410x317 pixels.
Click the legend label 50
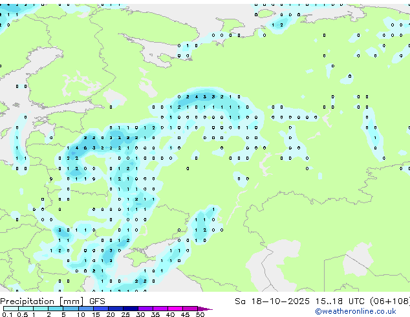(x=200, y=314)
